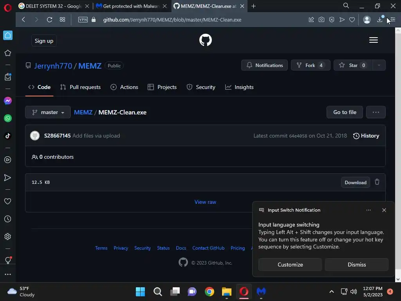Open Jerrynh770 user profile link
The height and width of the screenshot is (301, 401).
tap(53, 66)
